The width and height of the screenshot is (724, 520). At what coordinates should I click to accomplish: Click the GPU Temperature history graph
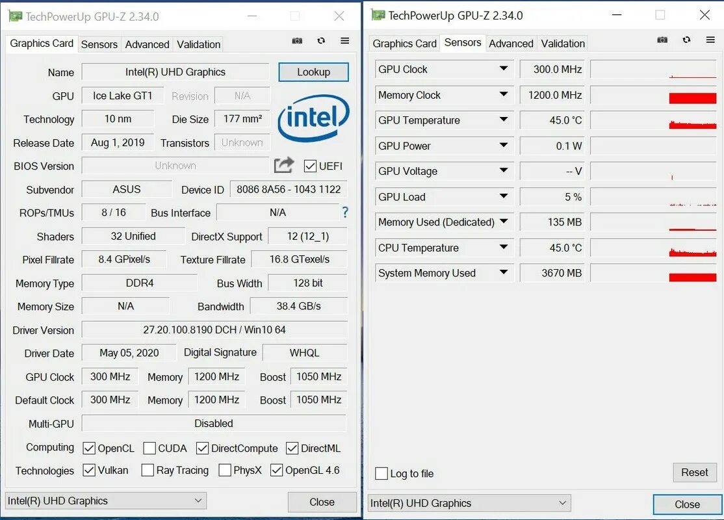pos(653,120)
